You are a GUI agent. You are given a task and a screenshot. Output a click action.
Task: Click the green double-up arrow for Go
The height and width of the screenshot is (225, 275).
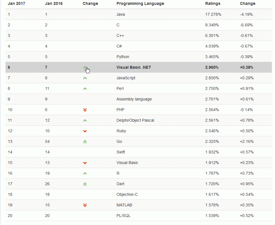pos(85,142)
